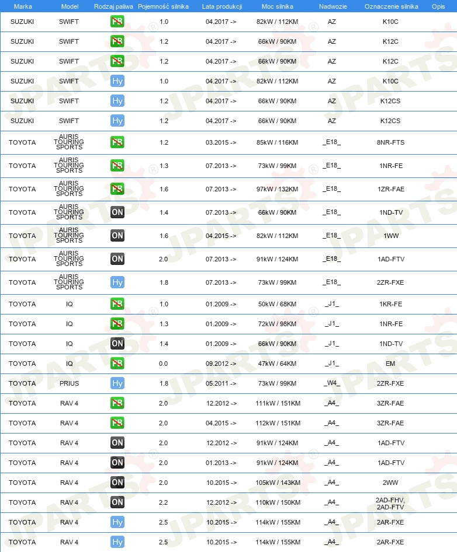Viewport: 457px width, 552px height.
Task: Click the PRIUS model cell
Action: pyautogui.click(x=69, y=383)
